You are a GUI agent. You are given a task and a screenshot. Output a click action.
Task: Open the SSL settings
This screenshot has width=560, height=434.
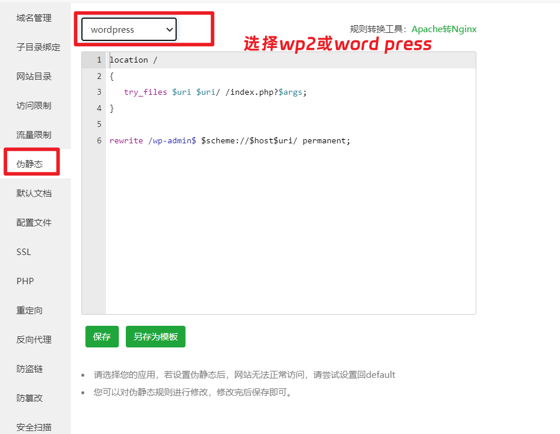click(x=23, y=252)
